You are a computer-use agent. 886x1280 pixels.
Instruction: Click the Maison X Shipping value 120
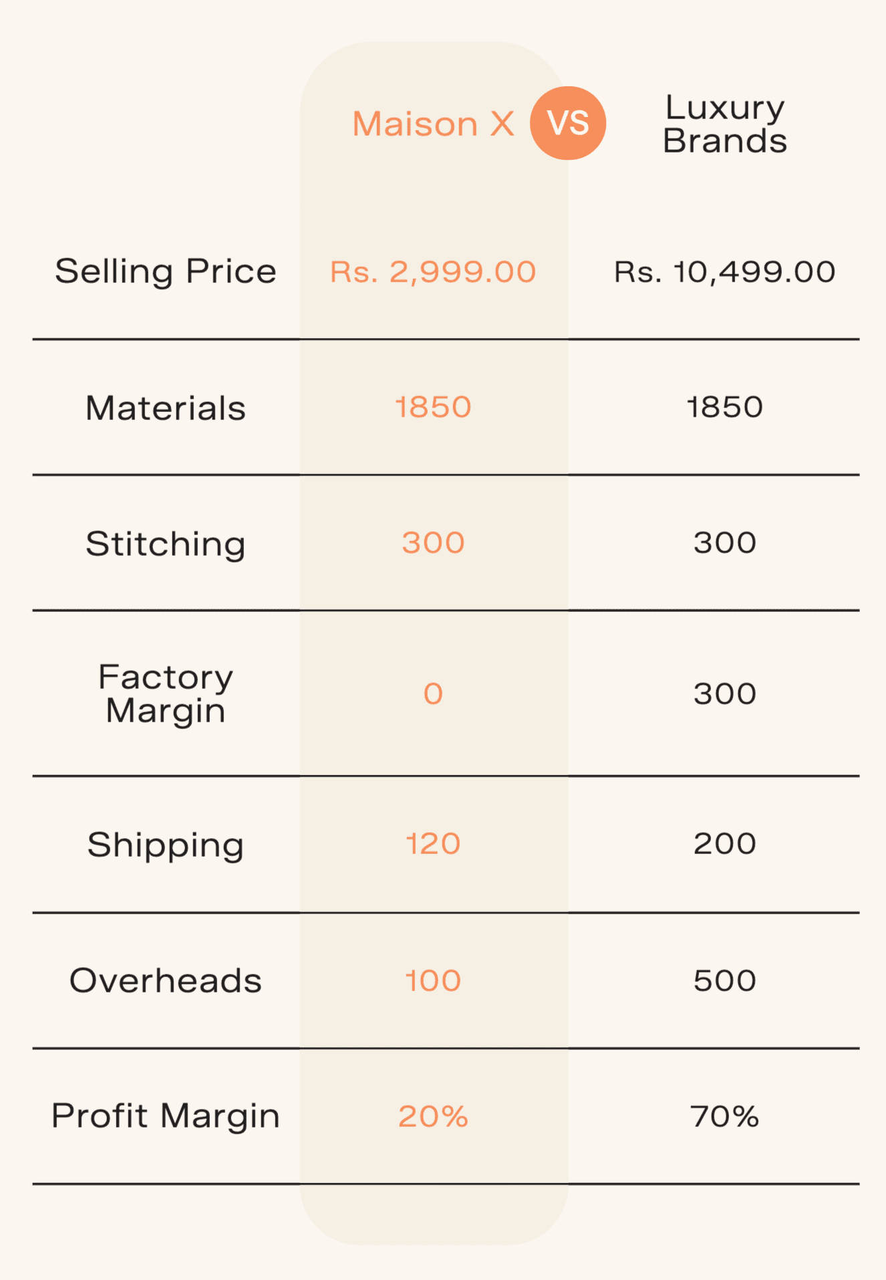[x=433, y=844]
